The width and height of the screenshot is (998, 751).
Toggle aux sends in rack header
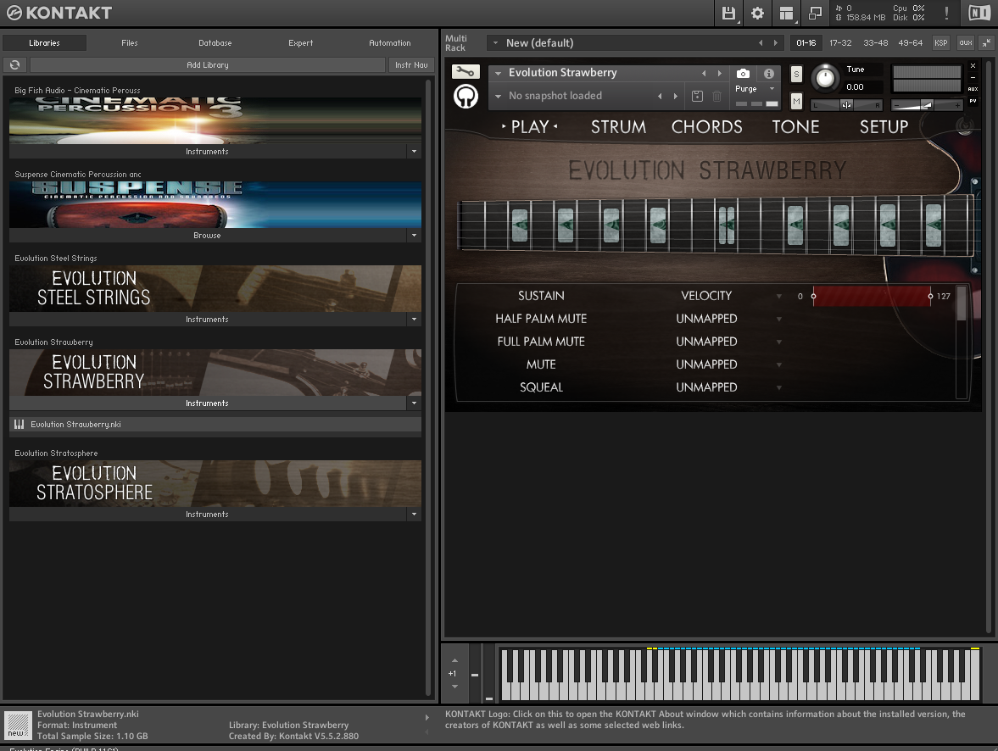(966, 42)
